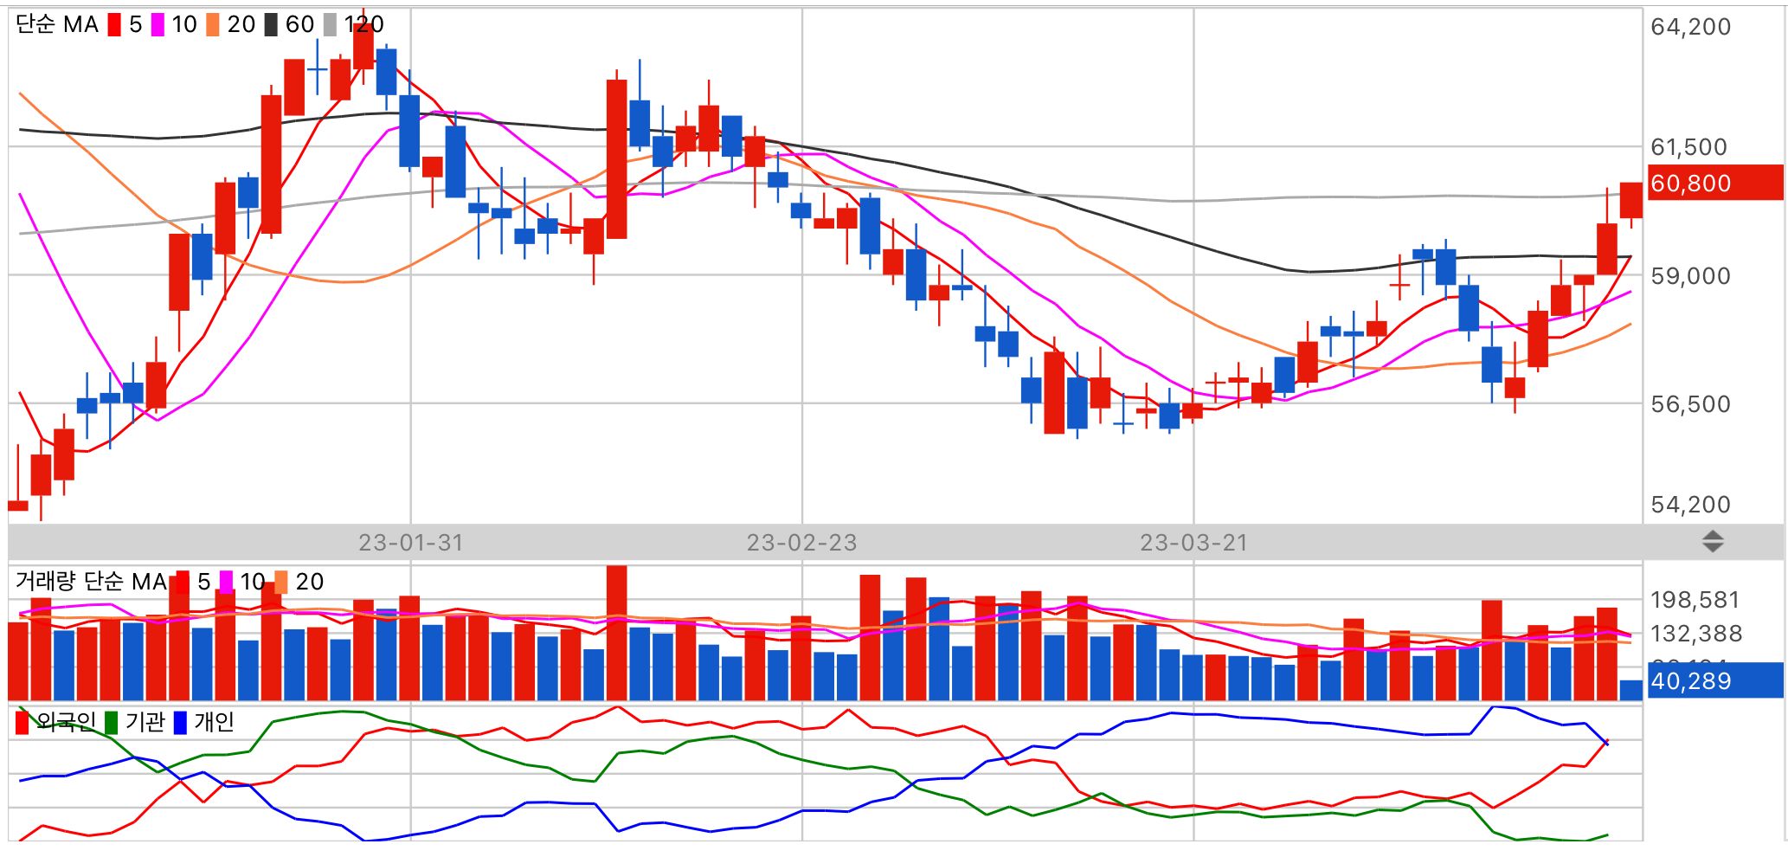Click the tallest volume bar in February

[616, 633]
